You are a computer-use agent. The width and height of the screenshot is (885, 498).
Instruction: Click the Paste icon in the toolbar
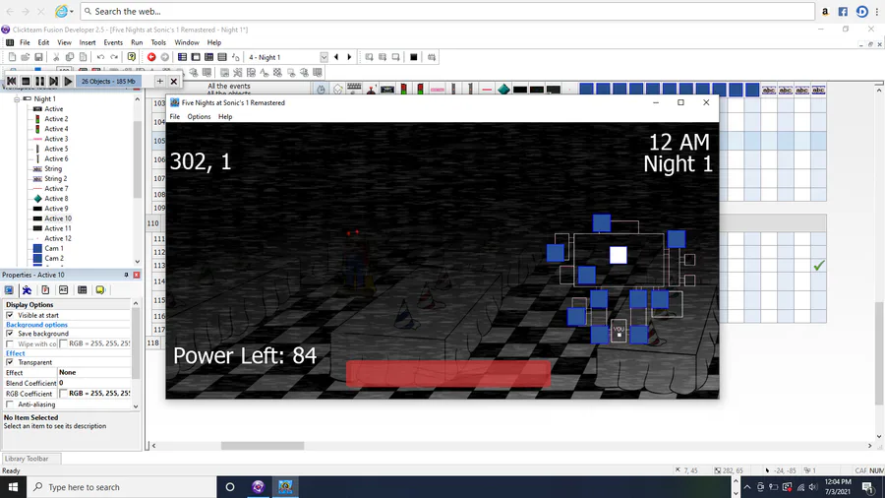83,57
